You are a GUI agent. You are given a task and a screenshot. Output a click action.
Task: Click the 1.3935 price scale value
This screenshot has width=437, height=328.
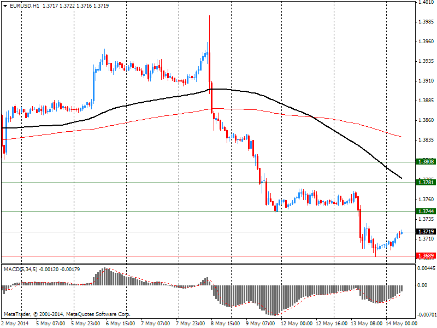pos(427,61)
